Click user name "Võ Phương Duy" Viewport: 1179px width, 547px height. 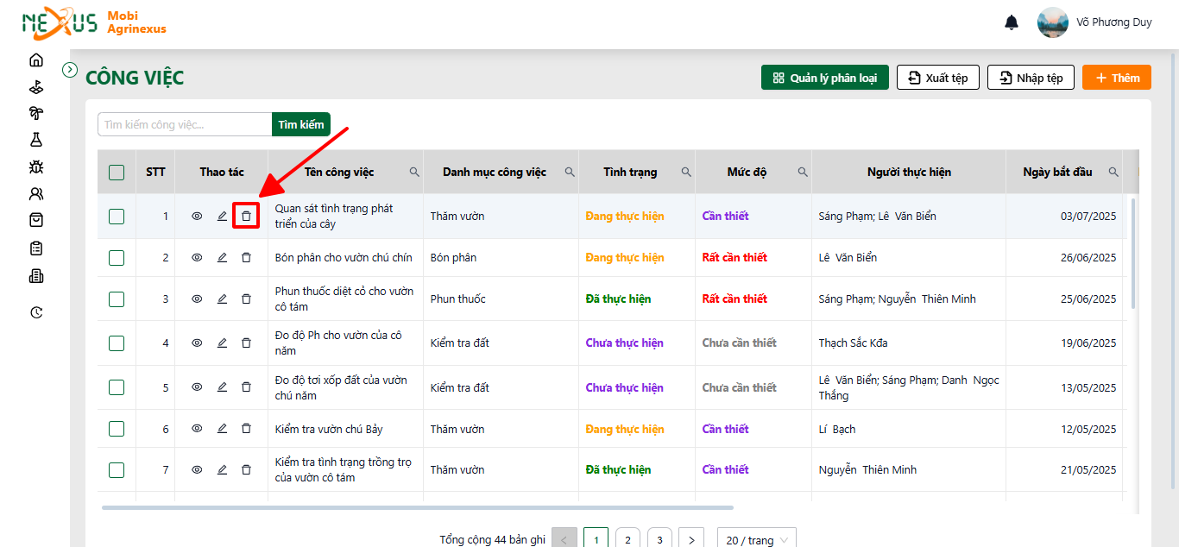point(1114,22)
